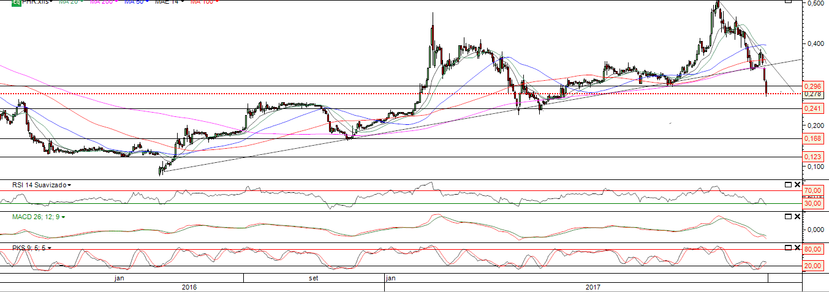Open the MA 200 indicator dropdown
The image size is (829, 292).
coord(116,1)
